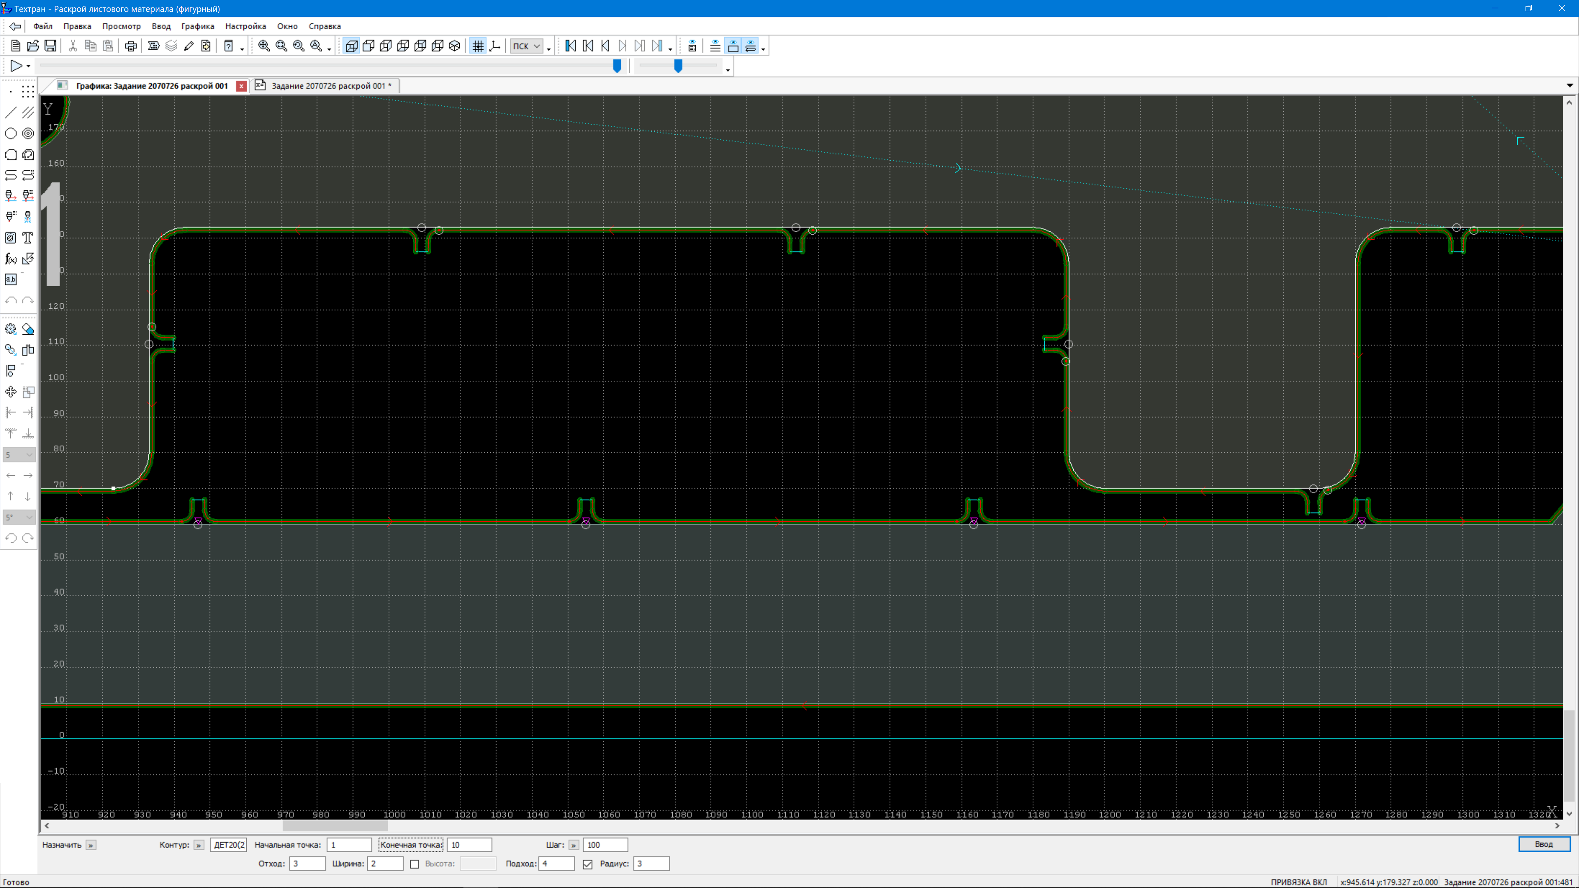Screen dimensions: 1579x888
Task: Click the Print icon in toolbar
Action: (x=131, y=46)
